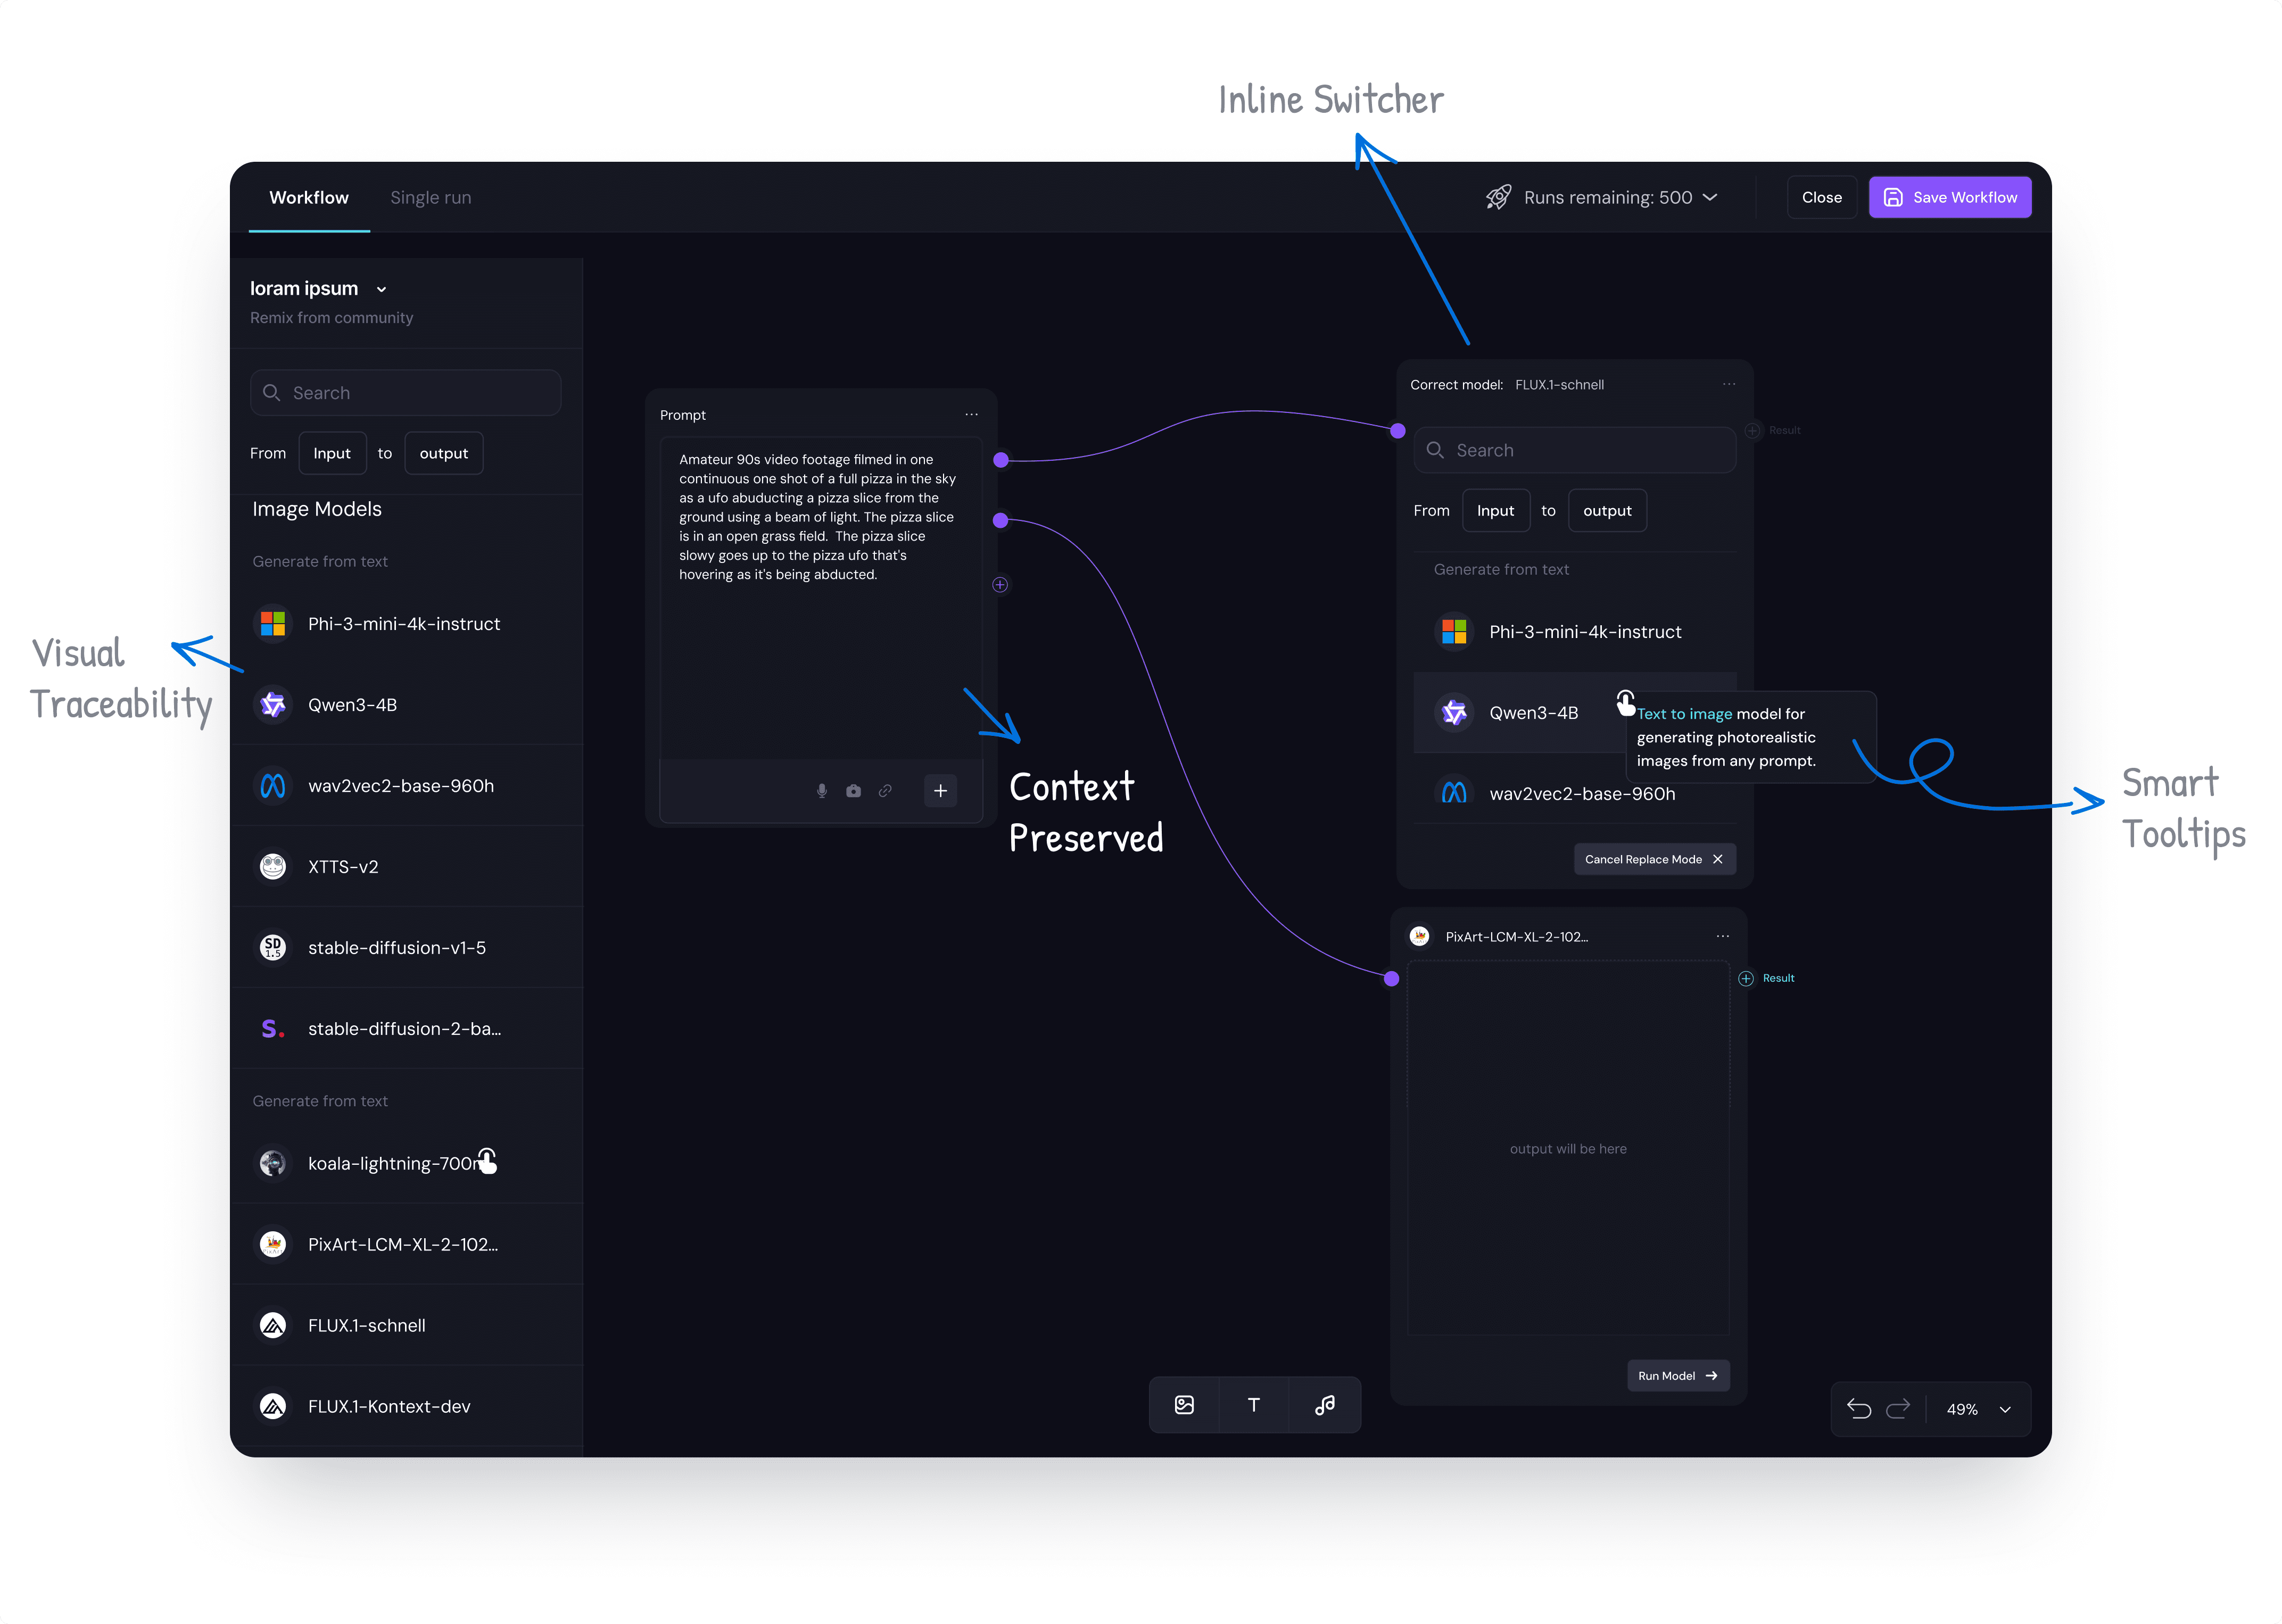Switch to the Single run tab
2282x1624 pixels.
430,197
